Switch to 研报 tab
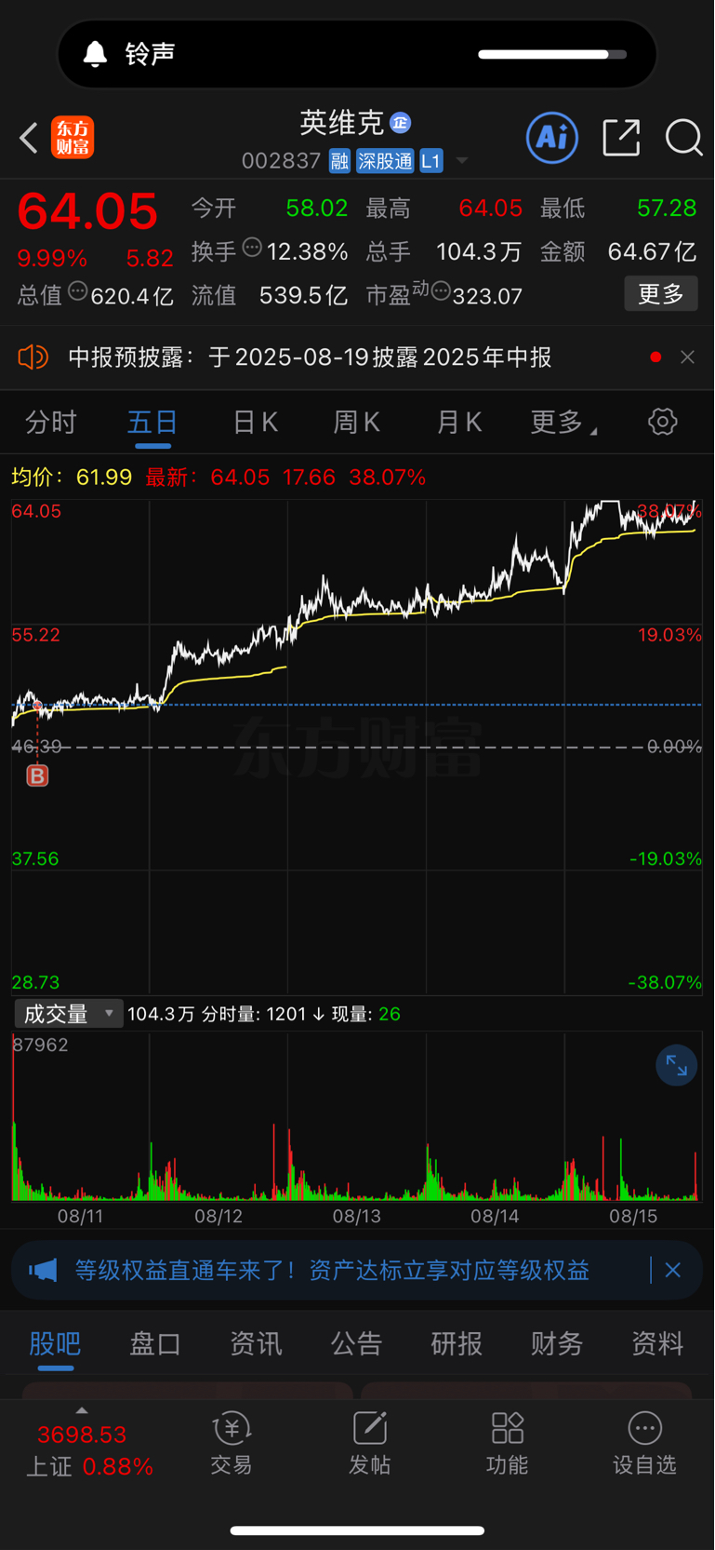The image size is (715, 1550). (457, 1343)
